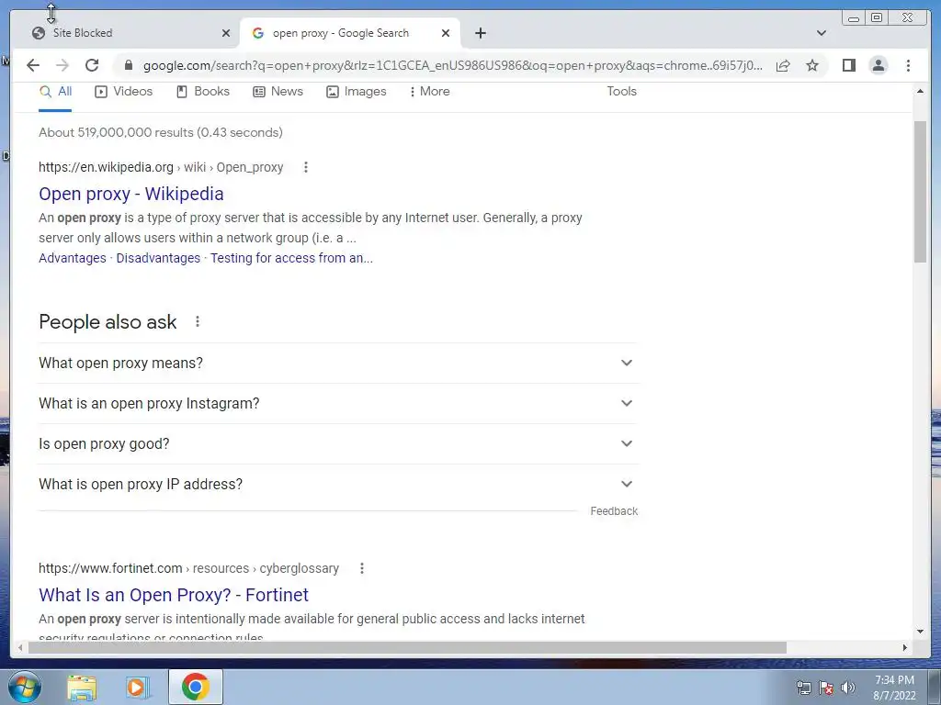Image resolution: width=941 pixels, height=705 pixels.
Task: Open the Advantages sitelink
Action: click(72, 258)
